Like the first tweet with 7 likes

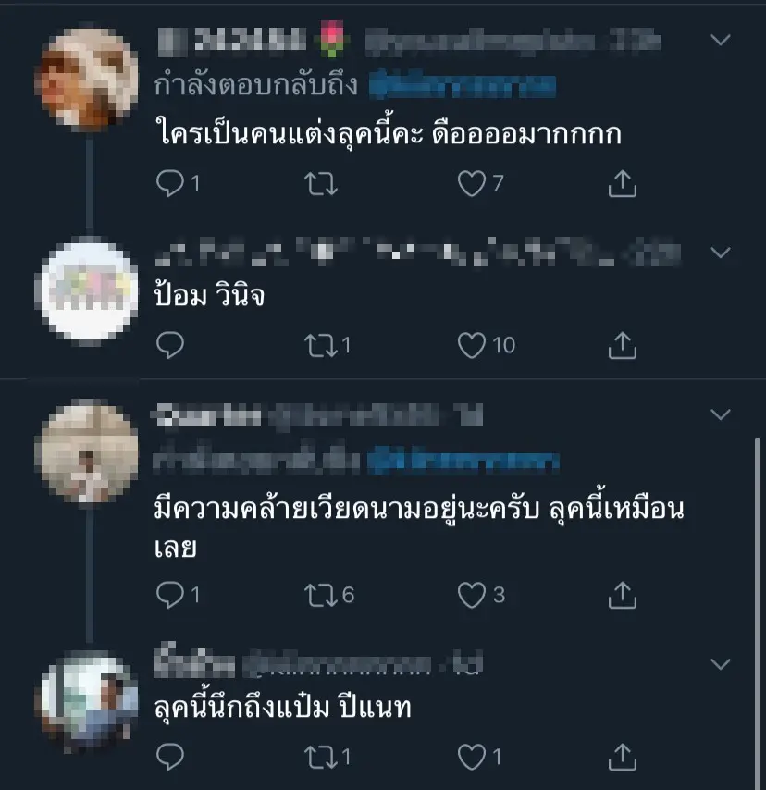[x=472, y=185]
